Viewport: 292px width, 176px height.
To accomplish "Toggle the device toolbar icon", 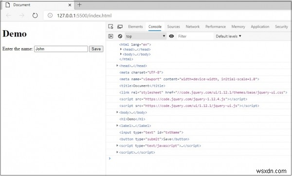I will coord(120,27).
